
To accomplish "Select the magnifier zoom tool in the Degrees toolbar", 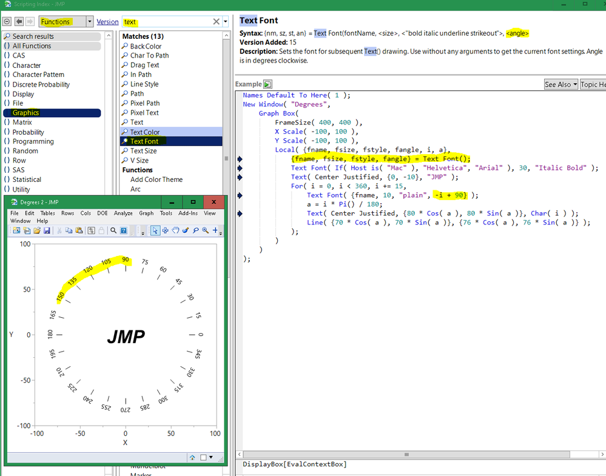I will (x=206, y=230).
